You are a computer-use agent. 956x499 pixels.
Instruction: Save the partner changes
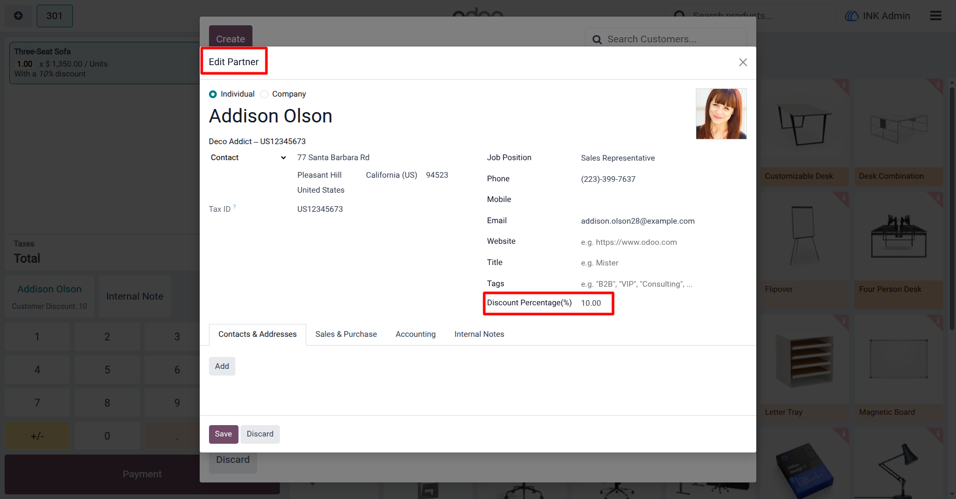pyautogui.click(x=223, y=434)
